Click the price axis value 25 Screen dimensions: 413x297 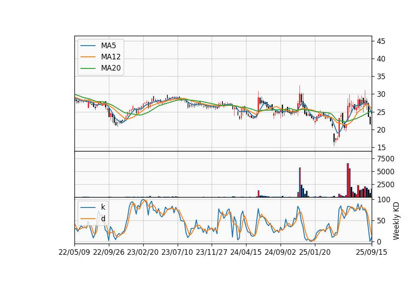pyautogui.click(x=381, y=112)
